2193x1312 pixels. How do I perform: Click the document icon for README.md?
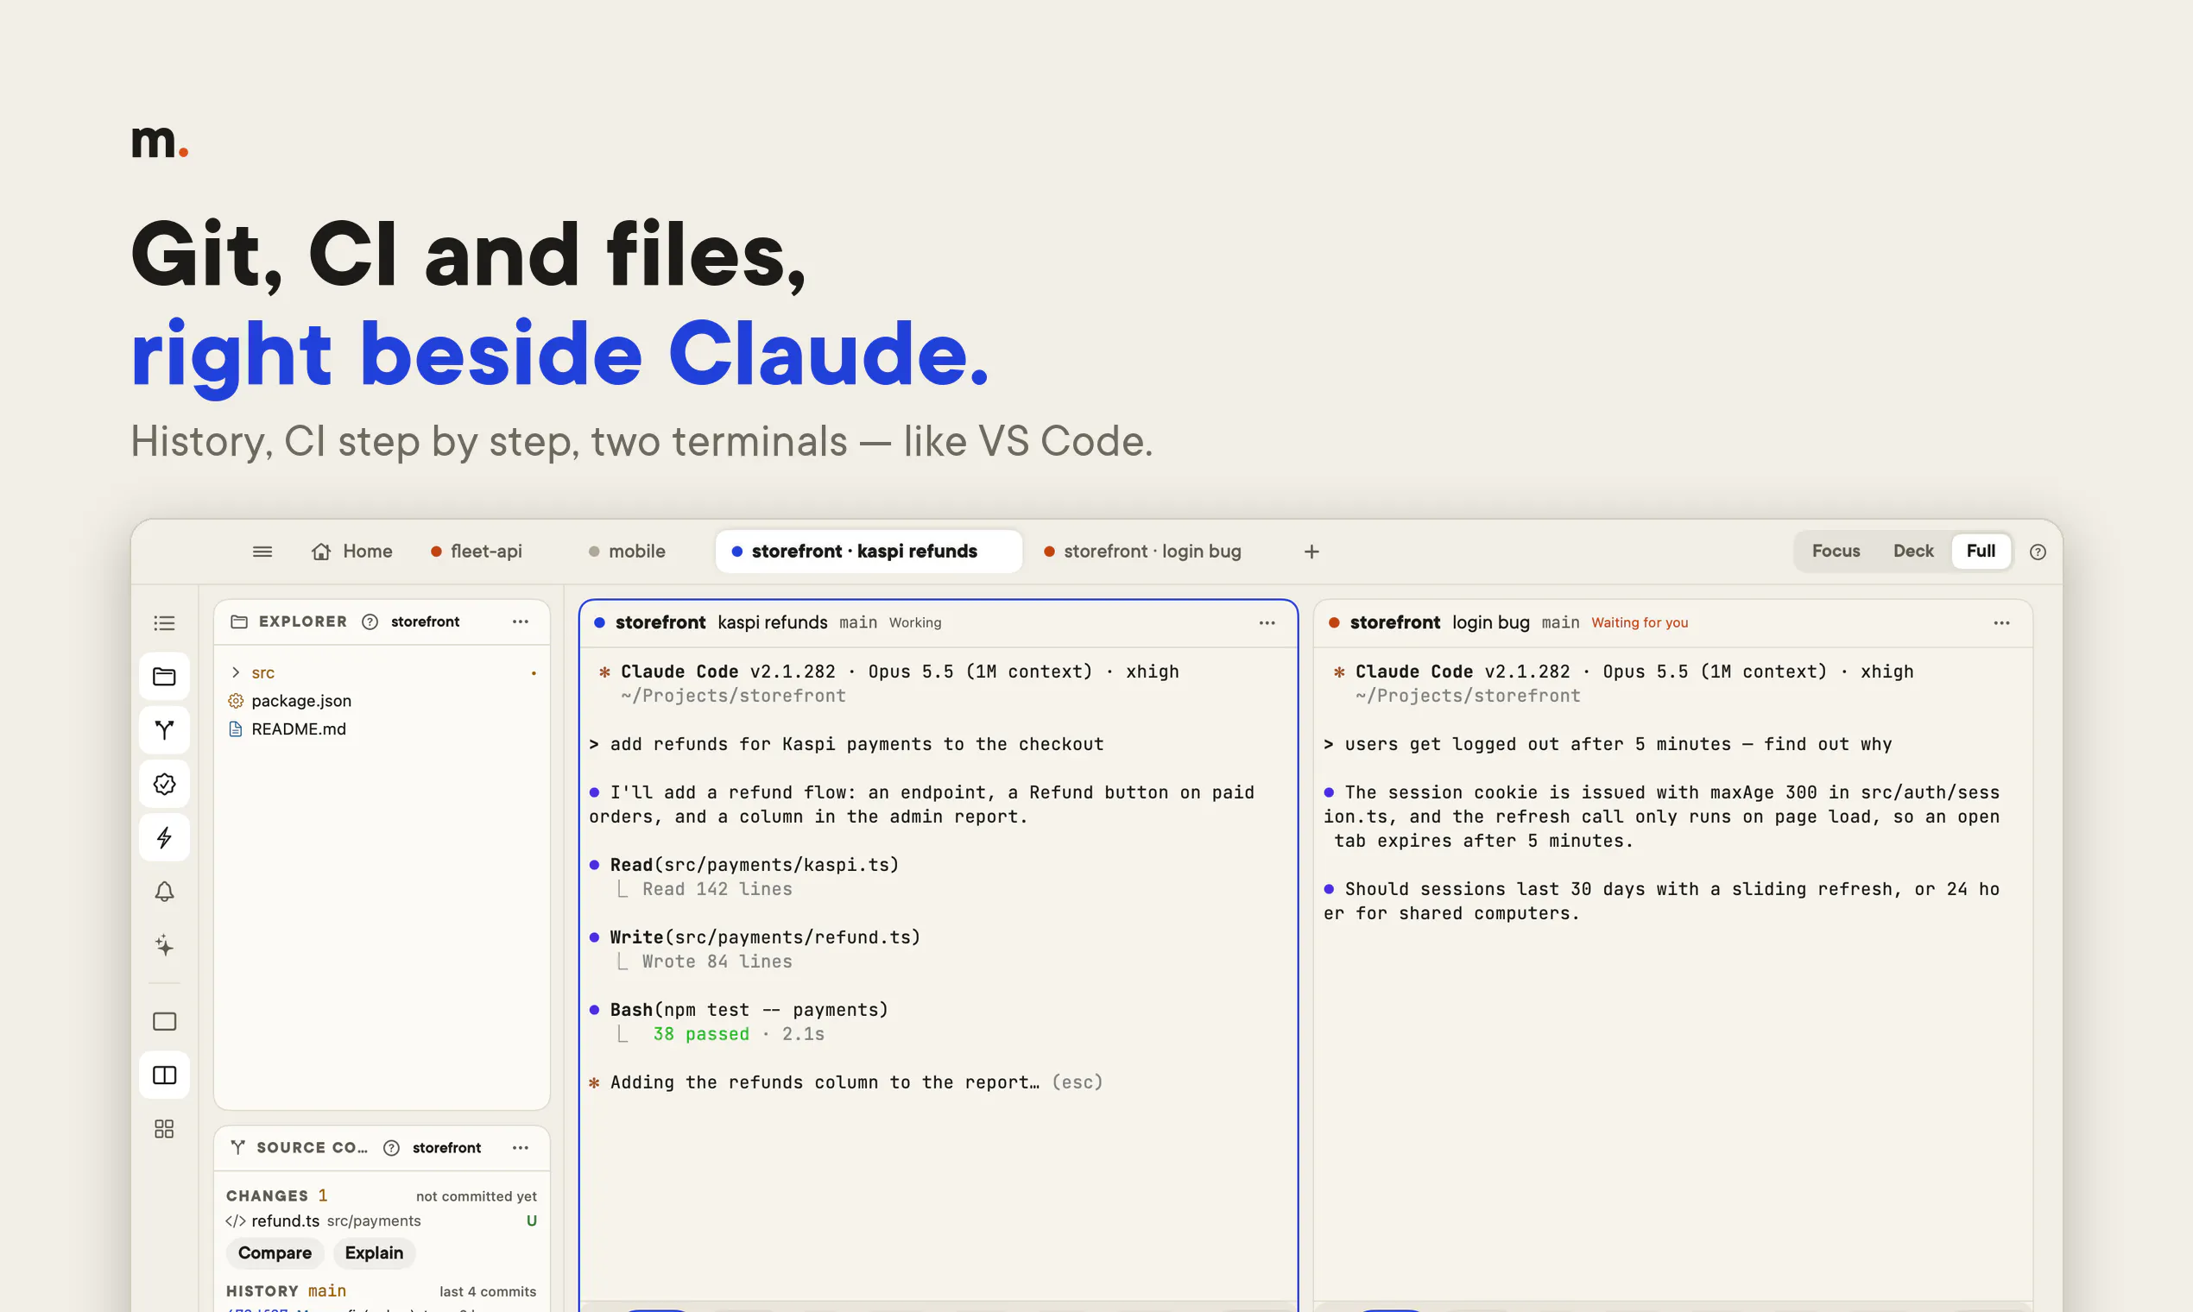coord(235,729)
